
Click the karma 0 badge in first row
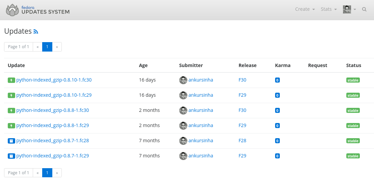tap(277, 80)
